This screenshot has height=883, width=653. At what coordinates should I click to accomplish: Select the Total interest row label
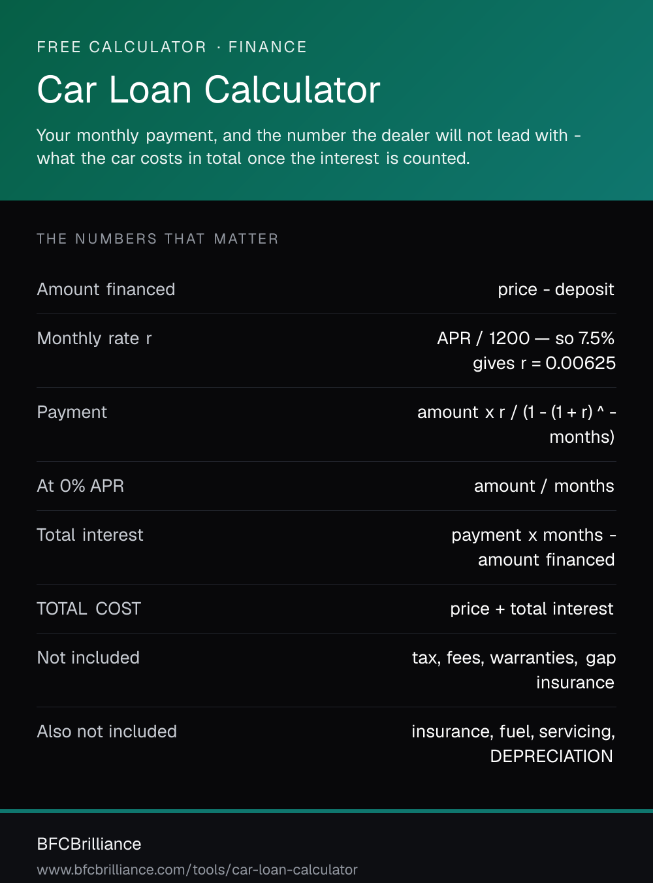90,535
